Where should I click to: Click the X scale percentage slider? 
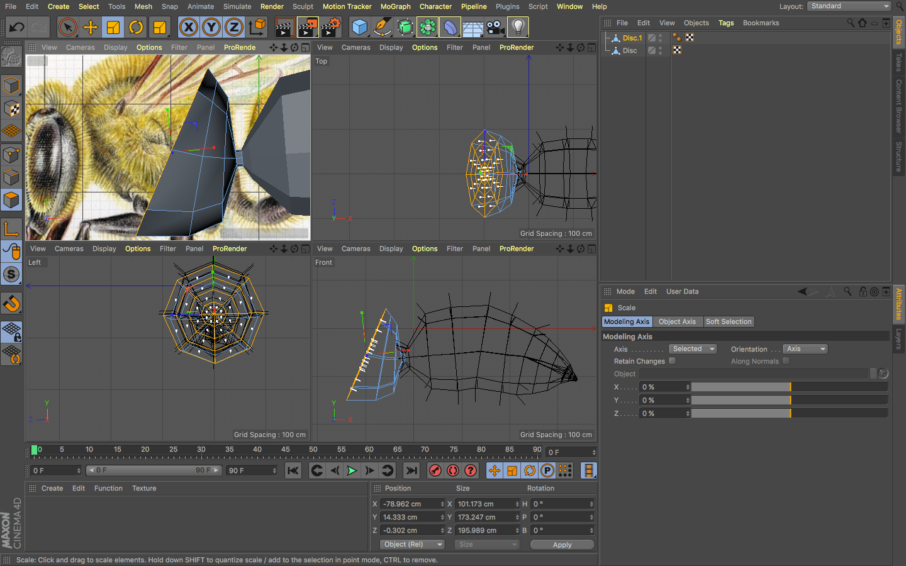789,387
